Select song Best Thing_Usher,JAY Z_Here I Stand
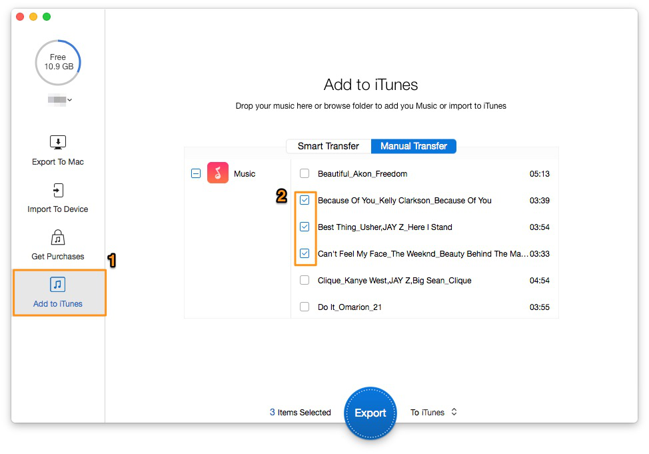649x454 pixels. coord(384,227)
